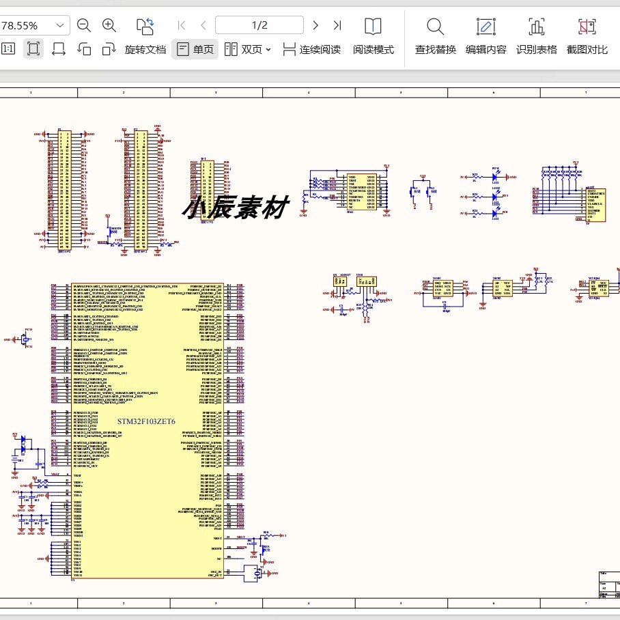The width and height of the screenshot is (620, 620).
Task: Open the zoom percentage dropdown
Action: pos(60,26)
